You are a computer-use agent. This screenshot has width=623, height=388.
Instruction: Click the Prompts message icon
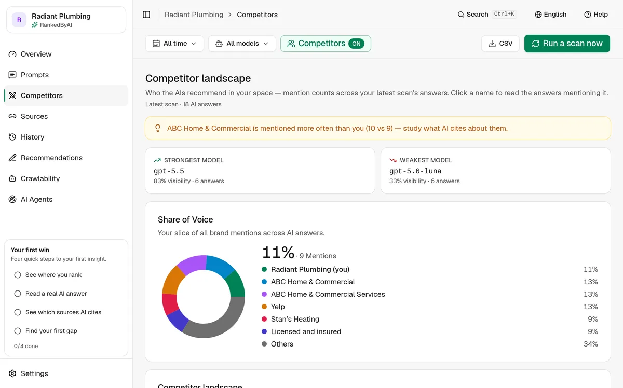click(x=12, y=75)
